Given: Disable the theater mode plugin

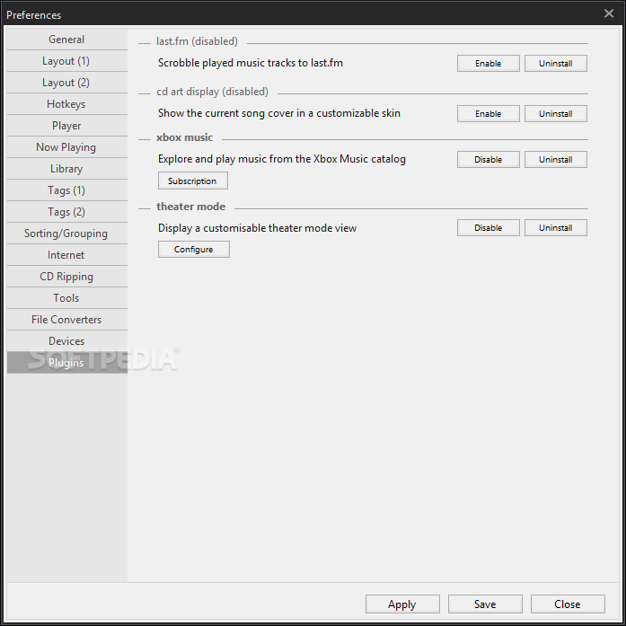Looking at the screenshot, I should (x=489, y=227).
